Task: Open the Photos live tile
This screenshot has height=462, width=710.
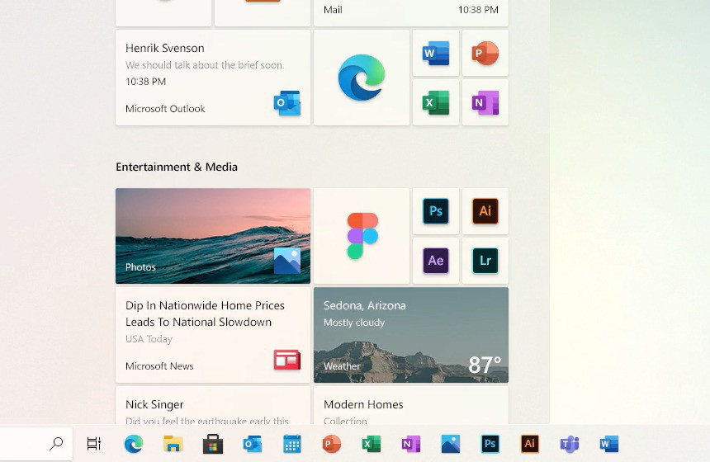Action: pyautogui.click(x=213, y=236)
